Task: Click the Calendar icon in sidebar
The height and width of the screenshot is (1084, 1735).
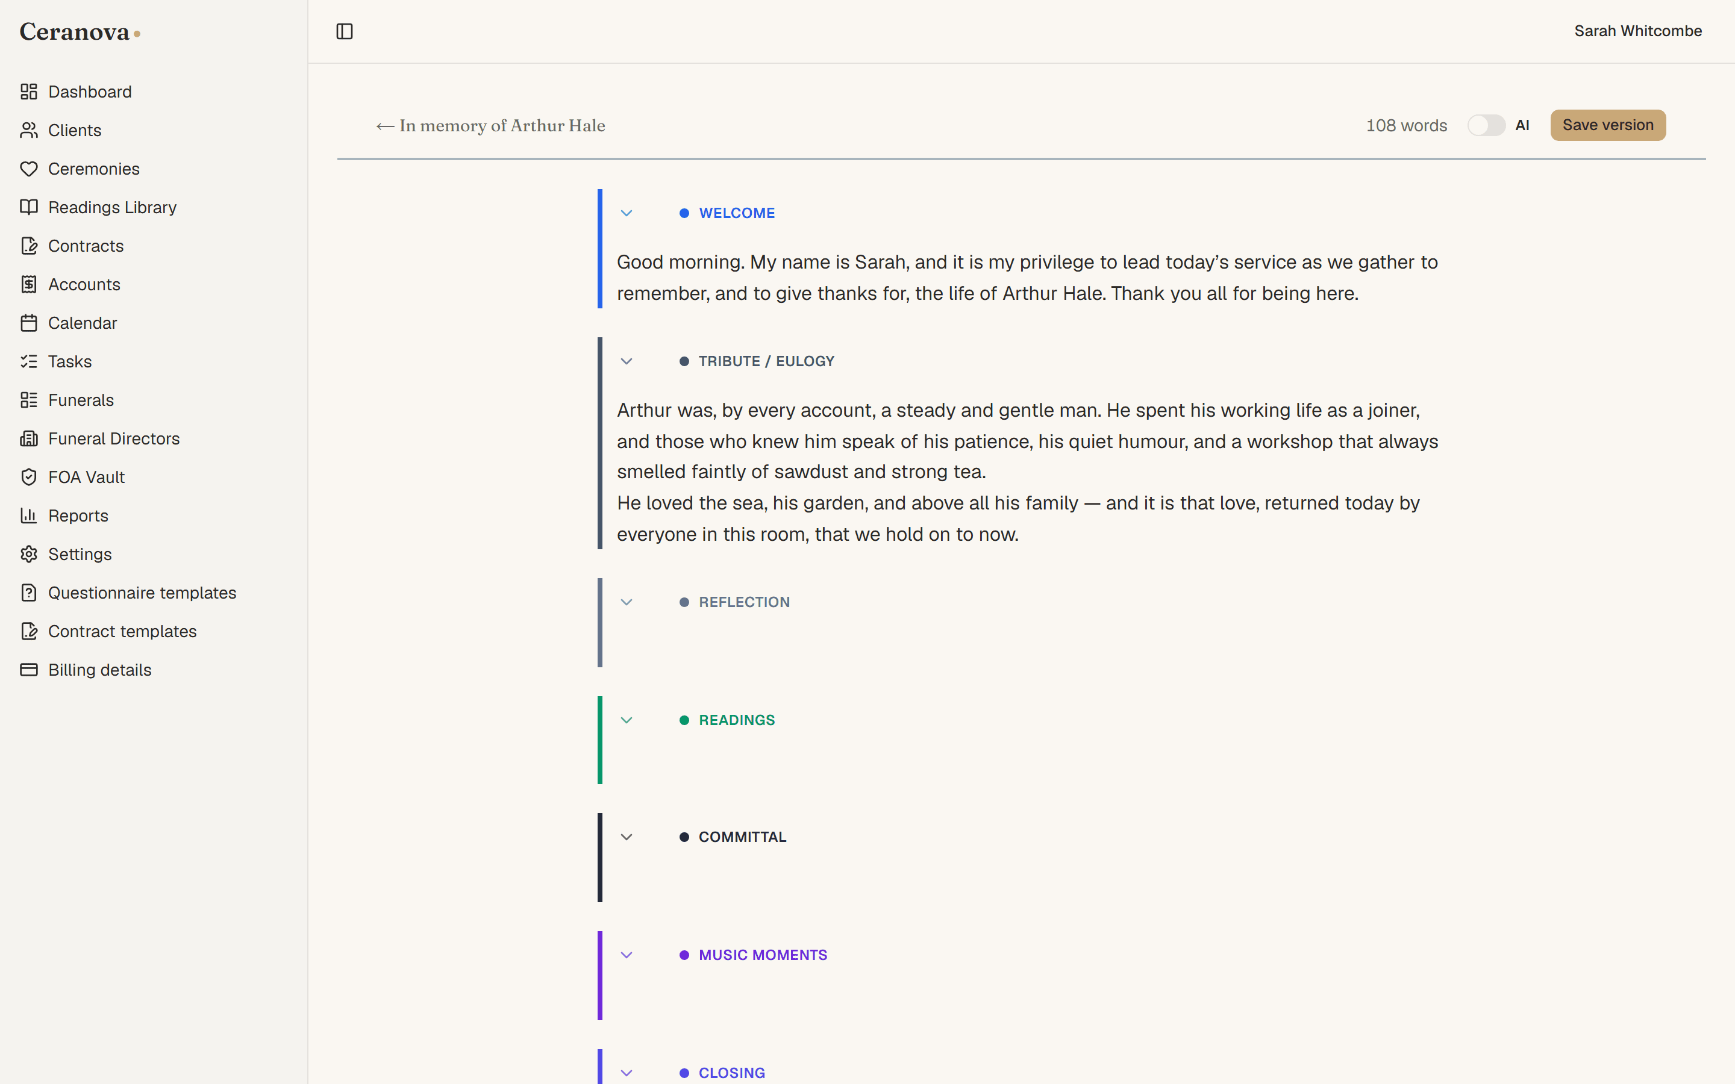Action: [x=29, y=323]
